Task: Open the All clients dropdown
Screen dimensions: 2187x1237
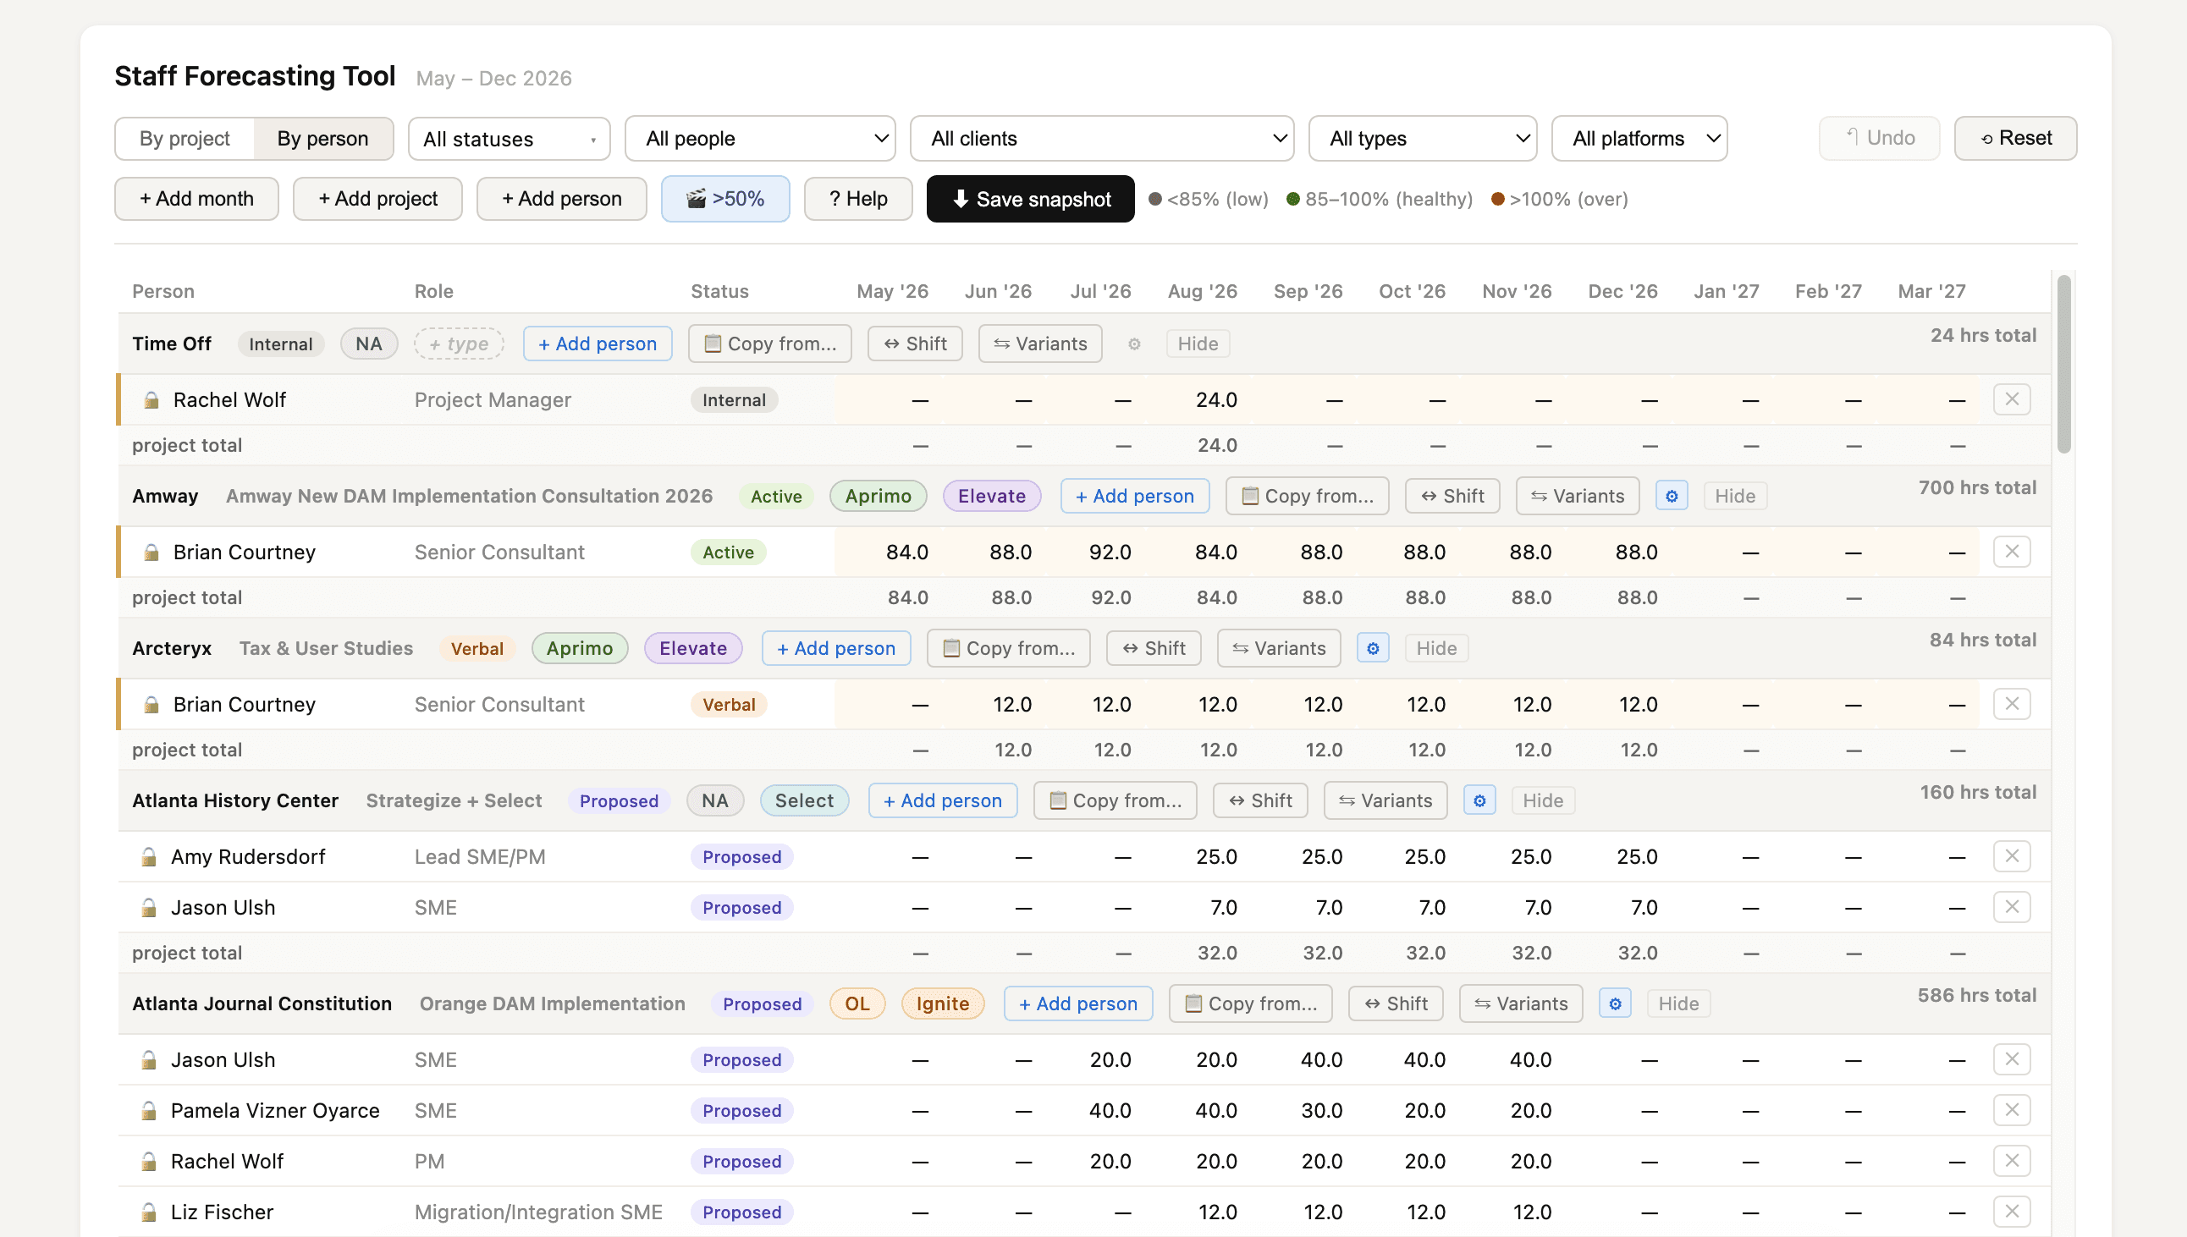Action: [1102, 139]
